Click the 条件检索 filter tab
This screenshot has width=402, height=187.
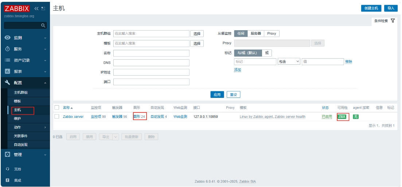point(384,21)
